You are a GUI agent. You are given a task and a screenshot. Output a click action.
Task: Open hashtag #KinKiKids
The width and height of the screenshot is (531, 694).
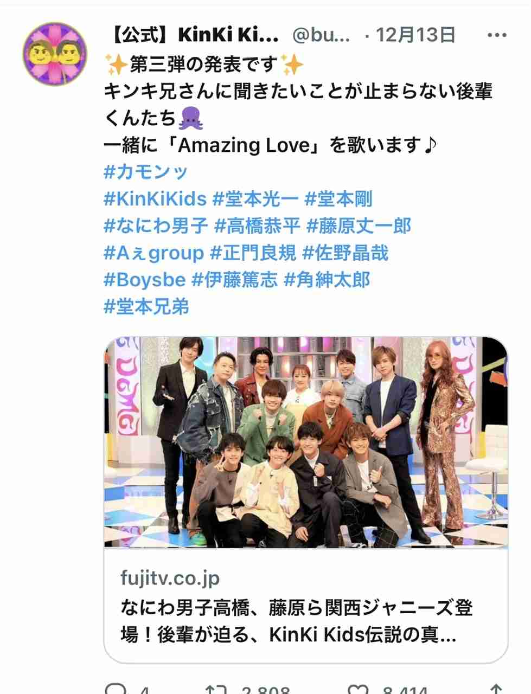(x=155, y=199)
